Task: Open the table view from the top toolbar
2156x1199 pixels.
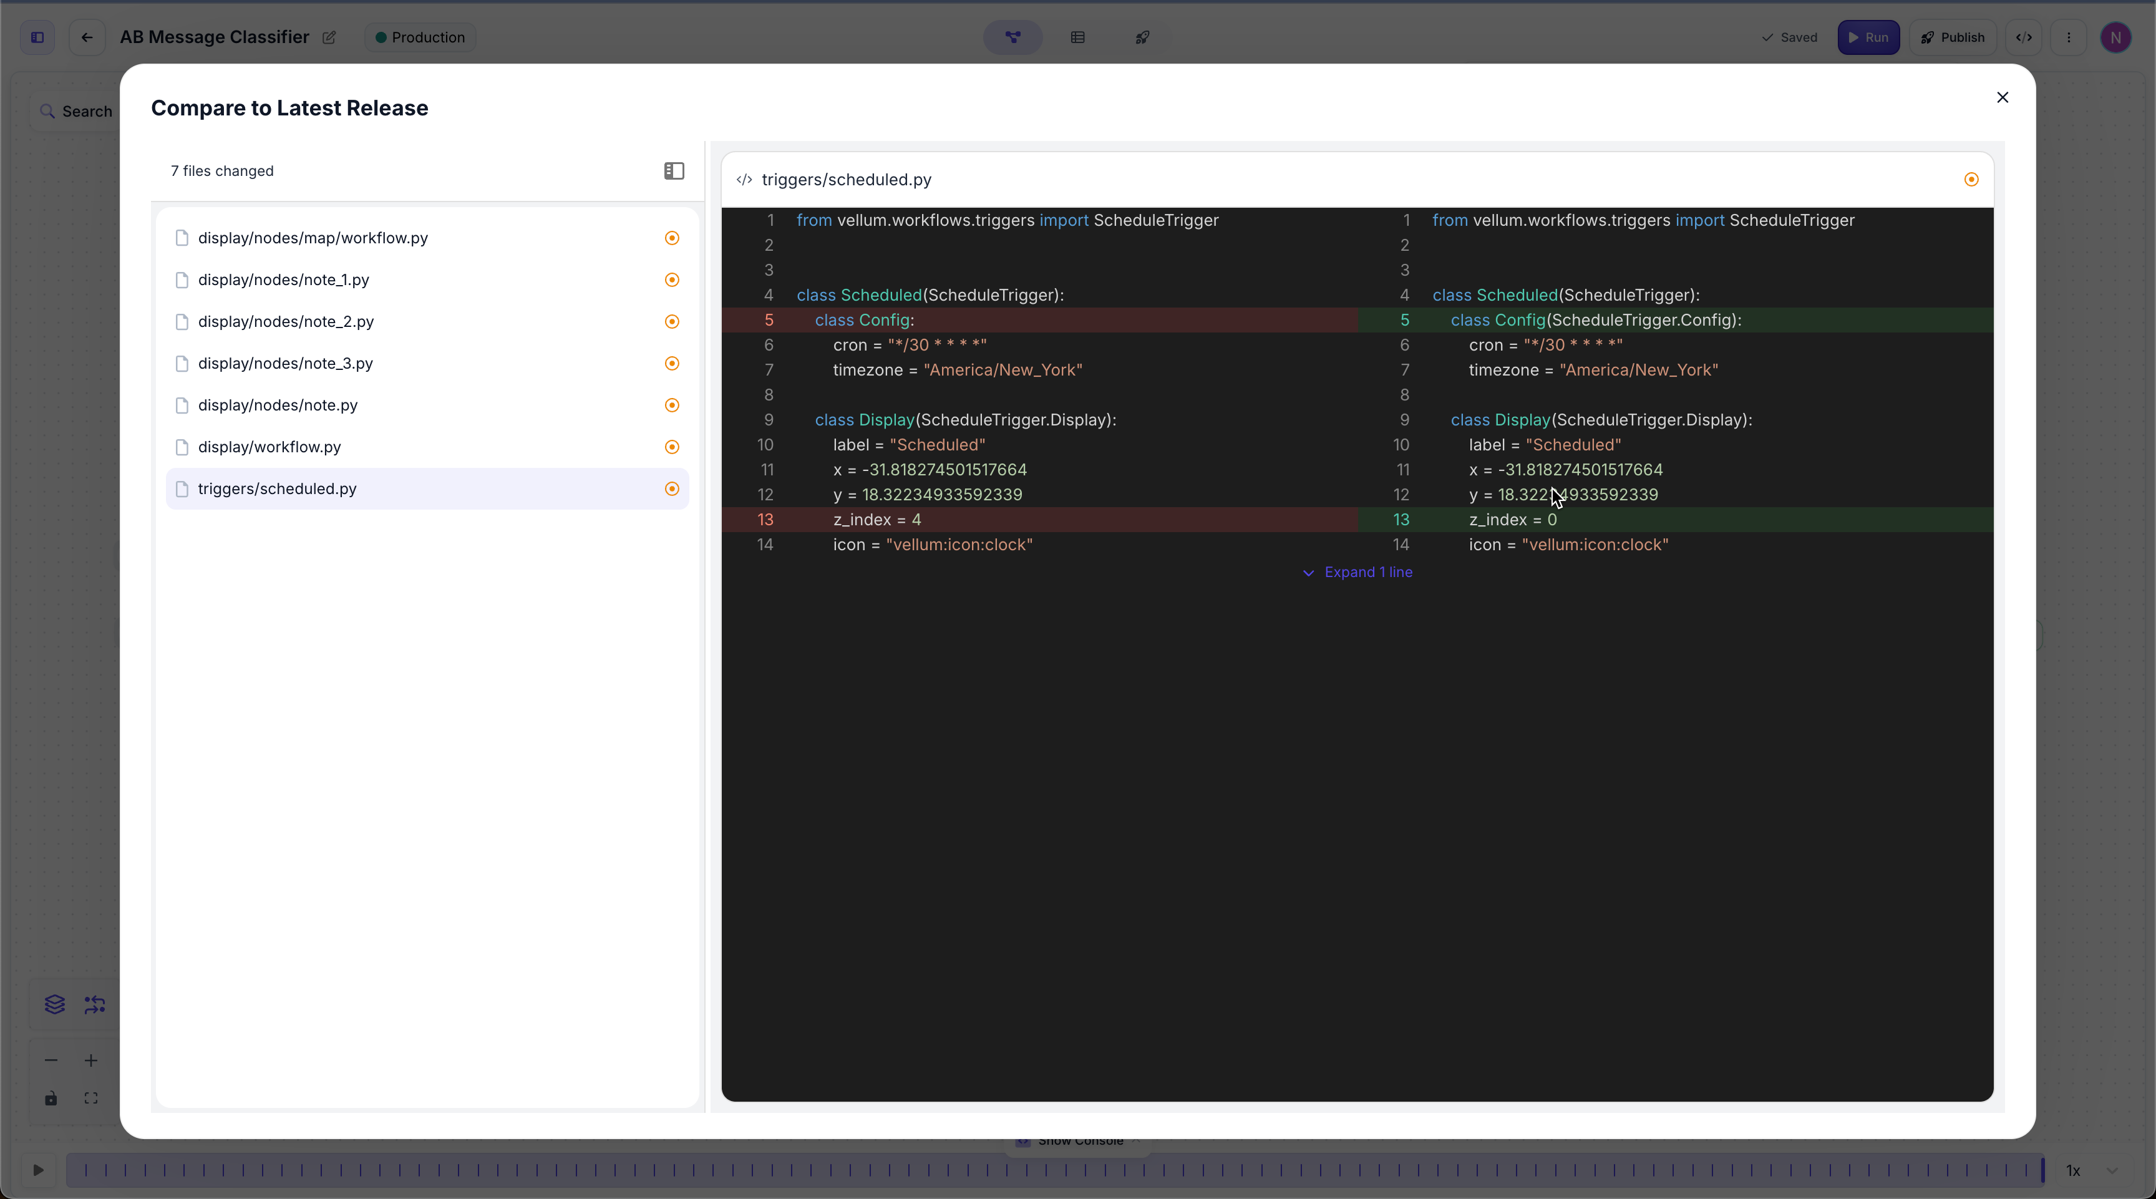Action: pos(1078,37)
